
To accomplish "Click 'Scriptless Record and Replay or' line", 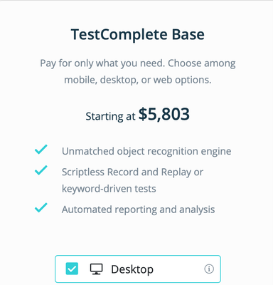I will click(x=132, y=172).
